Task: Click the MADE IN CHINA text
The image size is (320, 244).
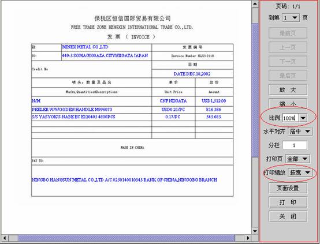Action: (132, 148)
